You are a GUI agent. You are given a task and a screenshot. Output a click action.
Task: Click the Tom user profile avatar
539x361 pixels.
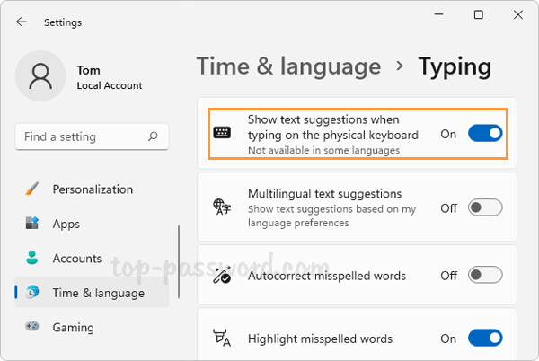40,76
